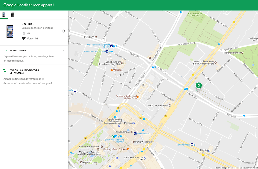Click the Schillingstraße U-Bahn icon
This screenshot has height=169, width=258.
pos(192,145)
